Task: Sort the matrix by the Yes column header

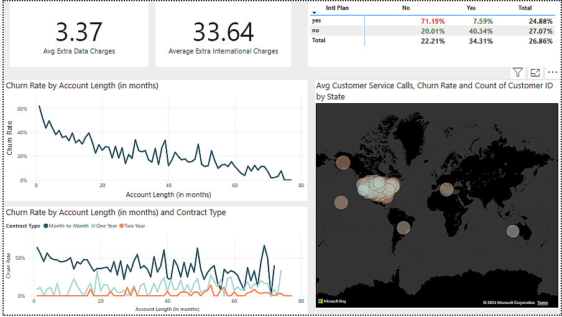Action: pyautogui.click(x=471, y=8)
